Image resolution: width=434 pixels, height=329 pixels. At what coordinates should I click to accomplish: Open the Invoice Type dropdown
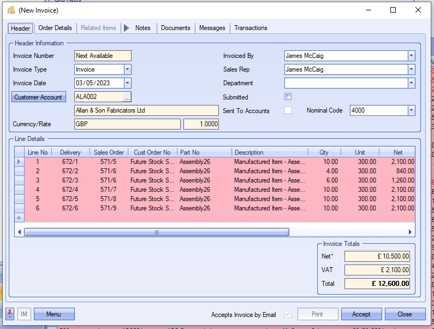(x=127, y=69)
